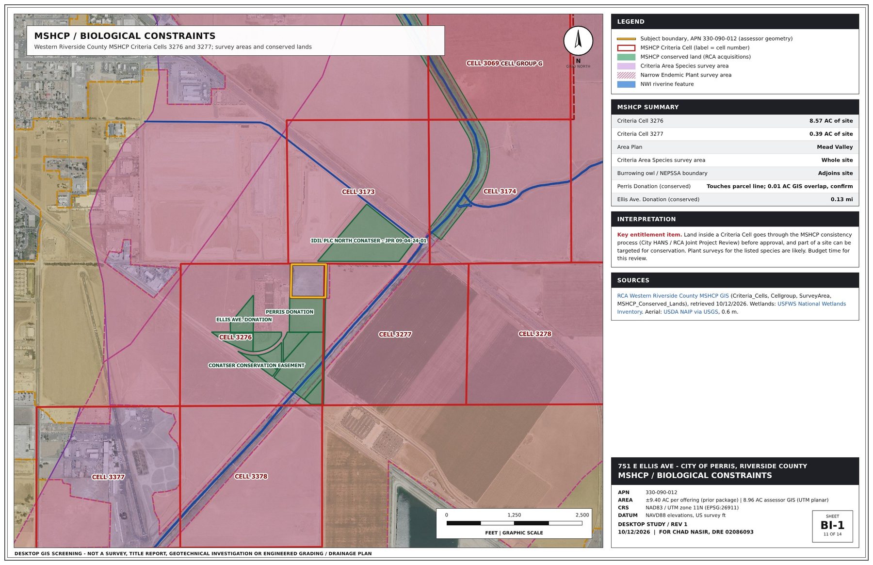This screenshot has width=873, height=565.
Task: Click the Key entitlement item red text
Action: [649, 235]
